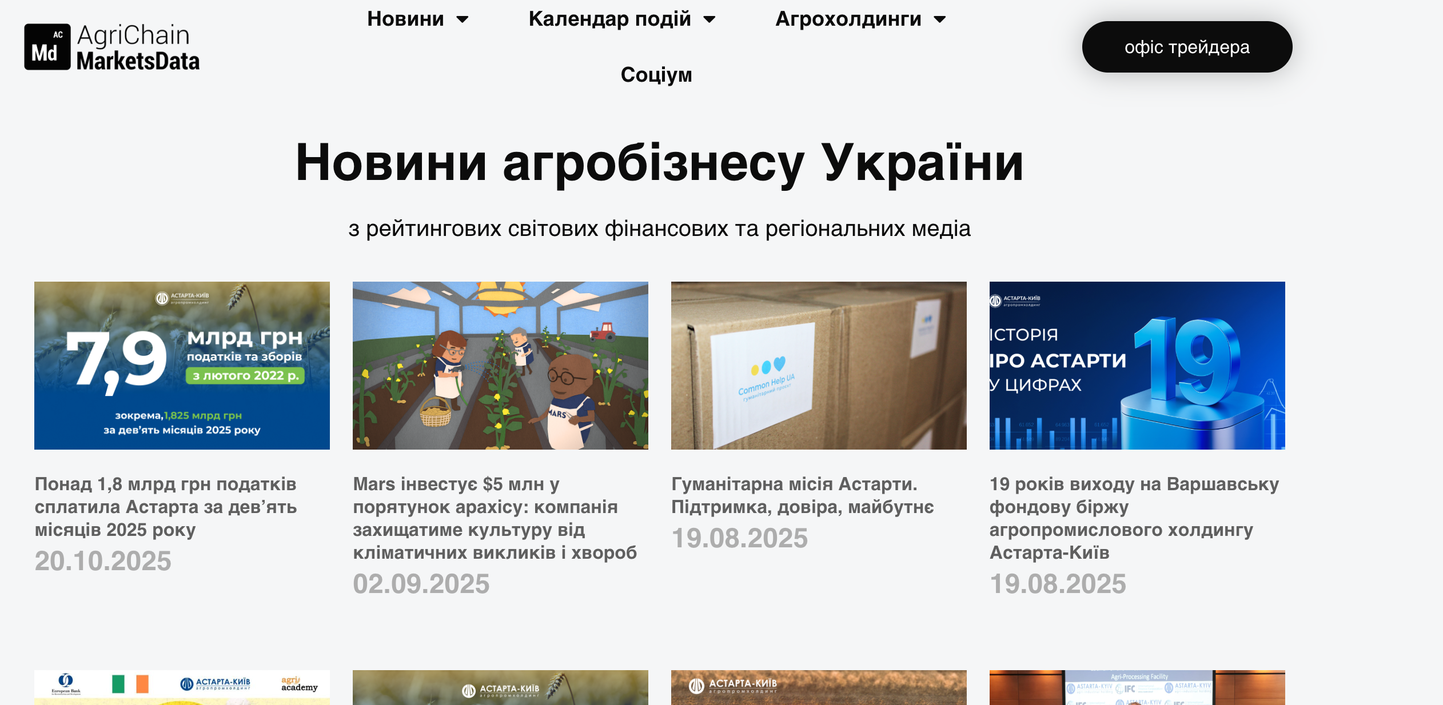Read article Понад 1,8 млрд грн податків
This screenshot has height=705, width=1443.
coord(166,507)
